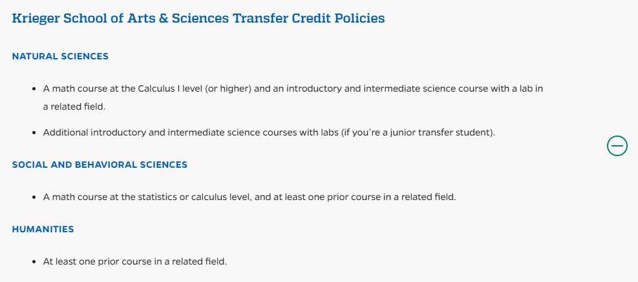Click the first bullet dot under Natural Sciences

(x=35, y=88)
